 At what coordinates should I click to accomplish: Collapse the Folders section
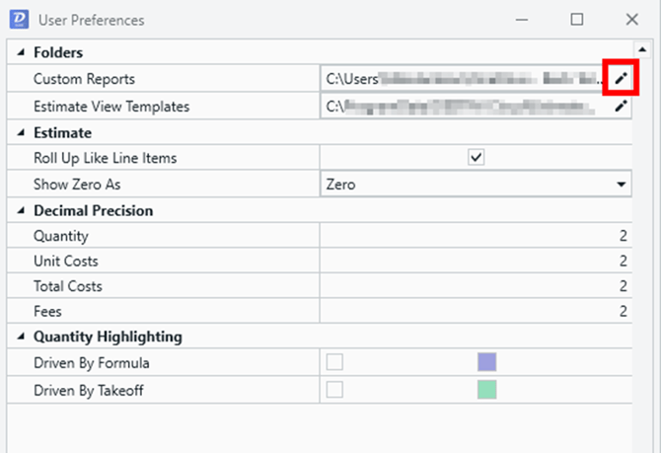click(22, 53)
